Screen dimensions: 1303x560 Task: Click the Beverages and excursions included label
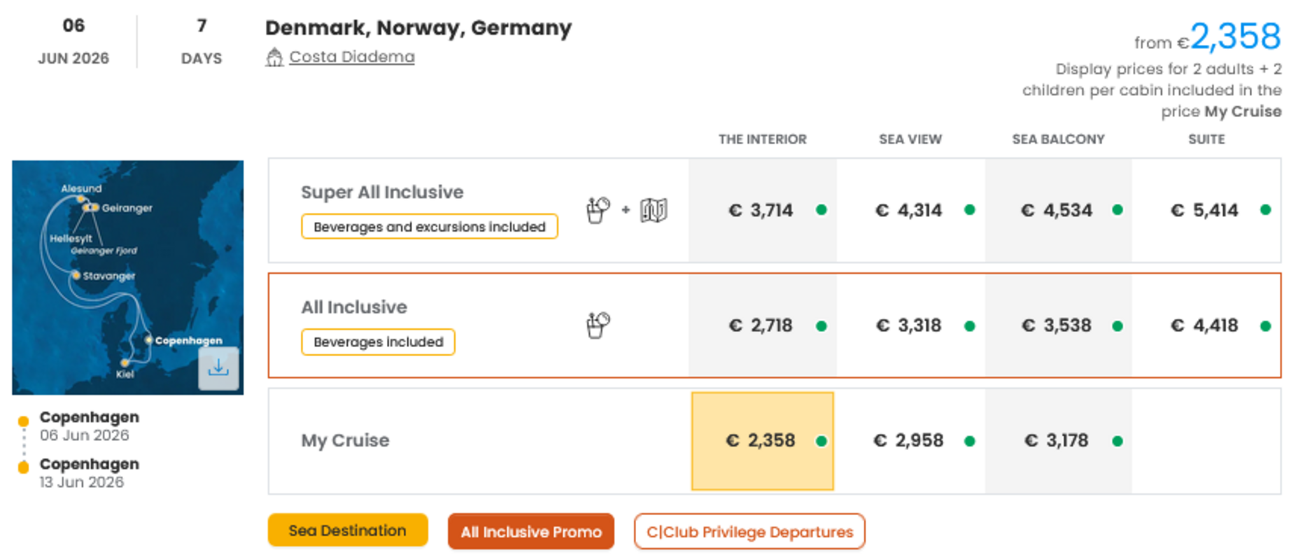point(429,227)
